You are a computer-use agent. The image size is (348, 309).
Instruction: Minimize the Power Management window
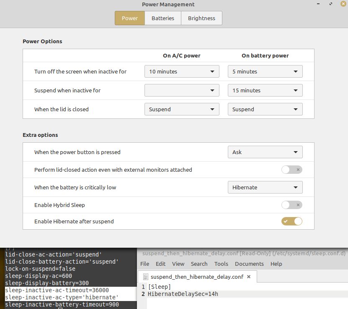(x=318, y=4)
